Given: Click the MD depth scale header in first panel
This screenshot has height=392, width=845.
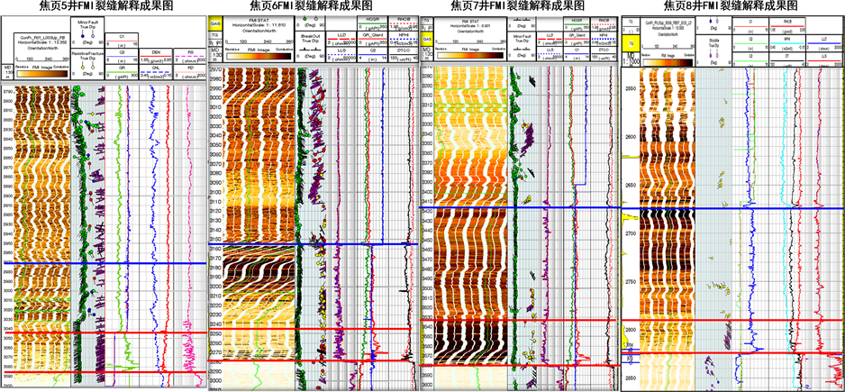Looking at the screenshot, I should pos(8,70).
